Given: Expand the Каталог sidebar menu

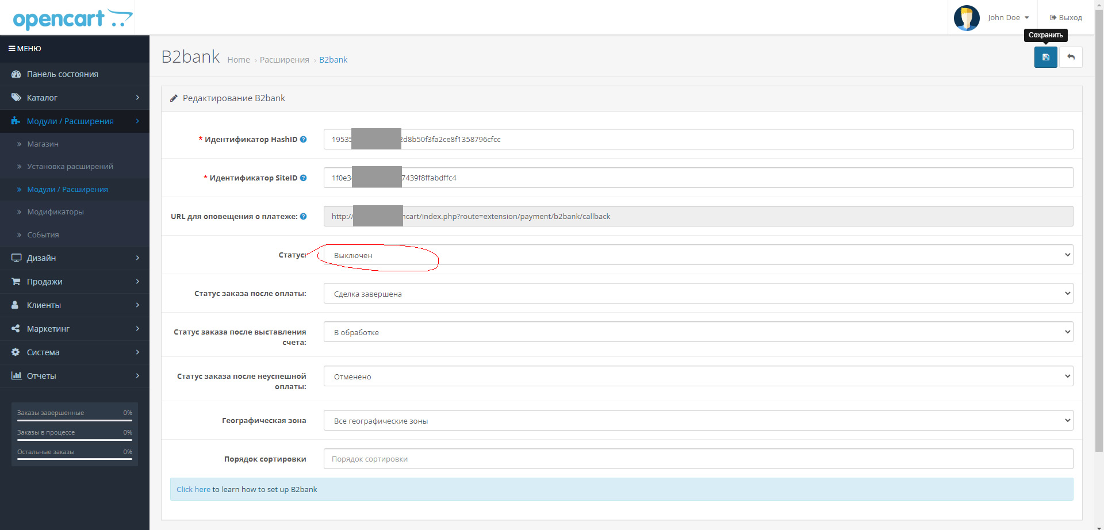Looking at the screenshot, I should click(75, 98).
